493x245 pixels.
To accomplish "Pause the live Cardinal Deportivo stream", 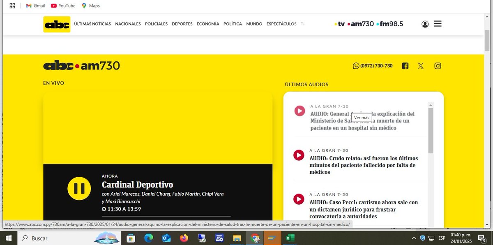I will pos(79,188).
